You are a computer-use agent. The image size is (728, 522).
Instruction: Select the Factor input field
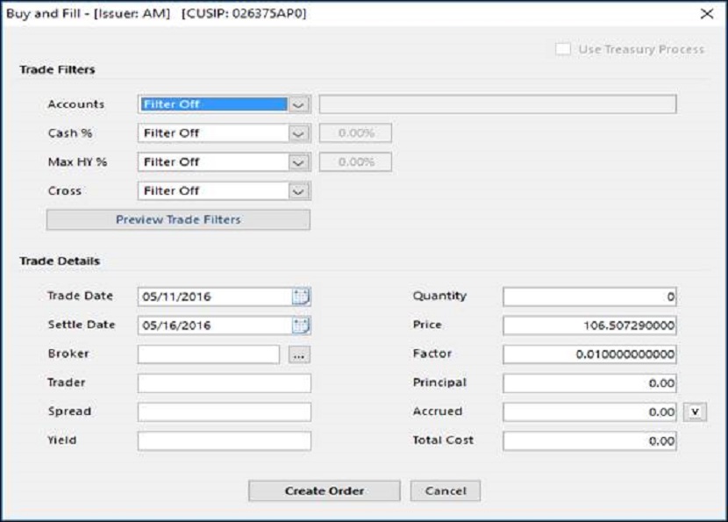coord(589,354)
